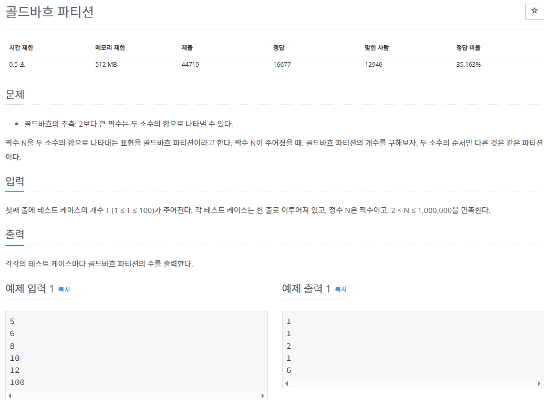550x405 pixels.
Task: Click the 맞힌 사람 column header
Action: (x=377, y=48)
